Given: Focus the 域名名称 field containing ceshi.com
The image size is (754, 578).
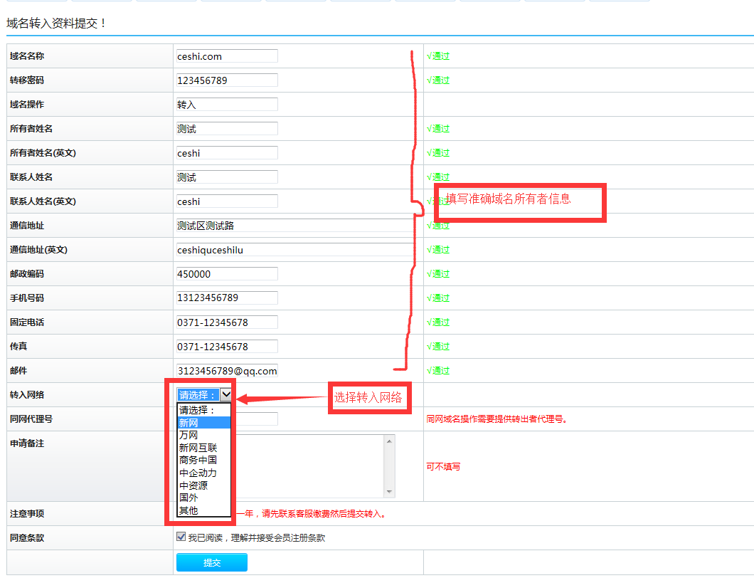Looking at the screenshot, I should coord(227,56).
